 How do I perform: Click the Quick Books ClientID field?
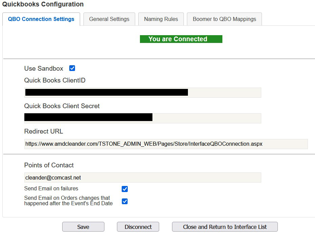(x=143, y=93)
